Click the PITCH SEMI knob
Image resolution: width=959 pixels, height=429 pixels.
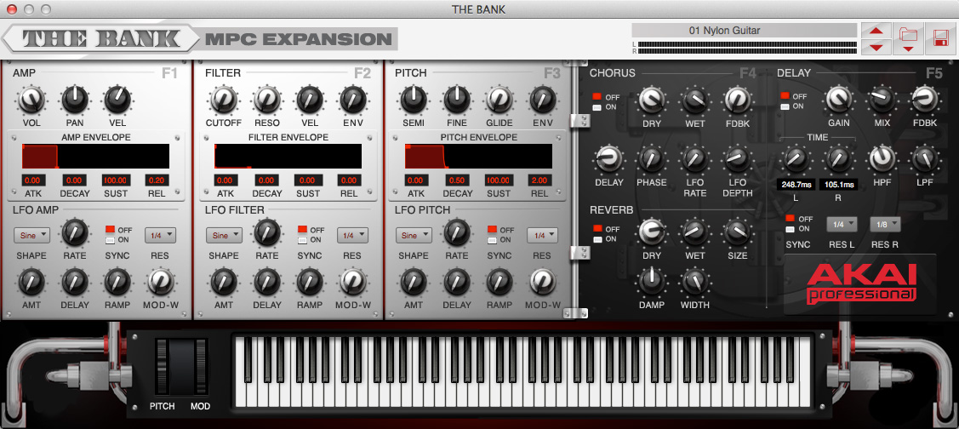pyautogui.click(x=413, y=100)
